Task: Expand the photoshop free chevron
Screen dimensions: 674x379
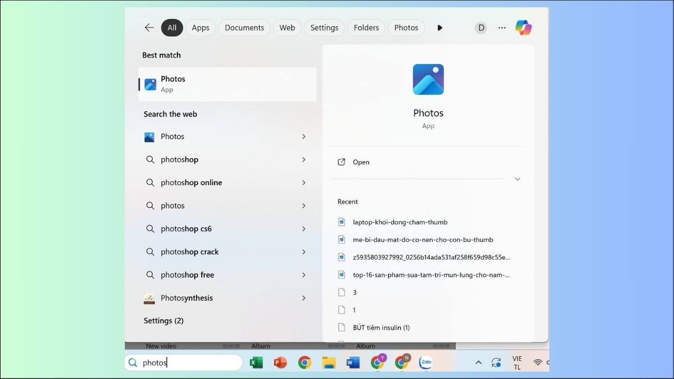Action: click(303, 275)
